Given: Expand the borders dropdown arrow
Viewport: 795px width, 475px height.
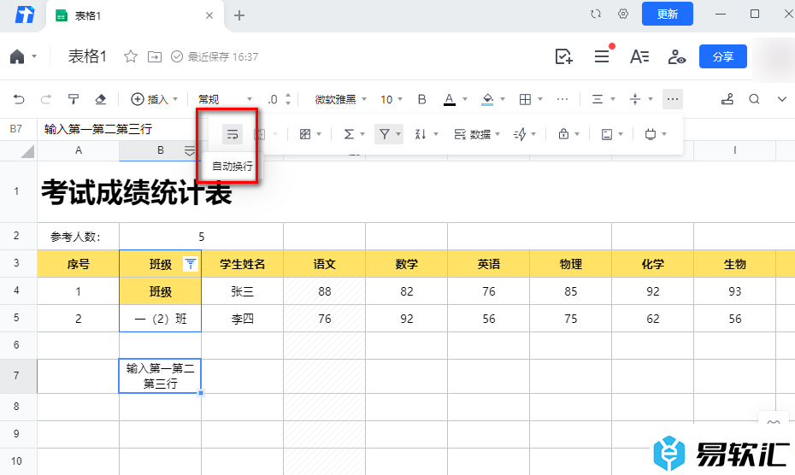Looking at the screenshot, I should click(x=540, y=99).
